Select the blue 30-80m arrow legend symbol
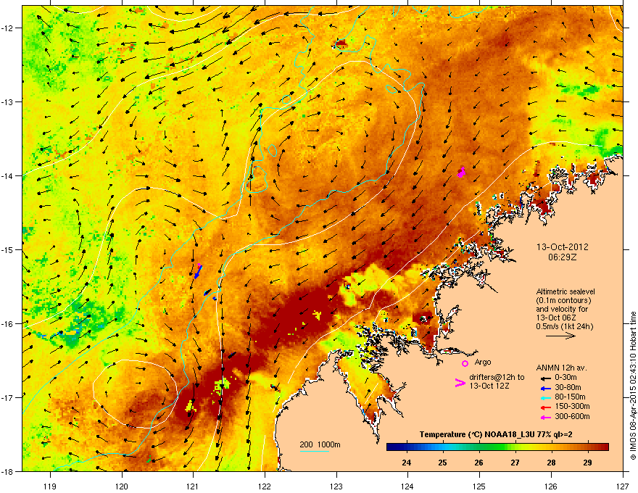638x493 pixels. pyautogui.click(x=544, y=388)
